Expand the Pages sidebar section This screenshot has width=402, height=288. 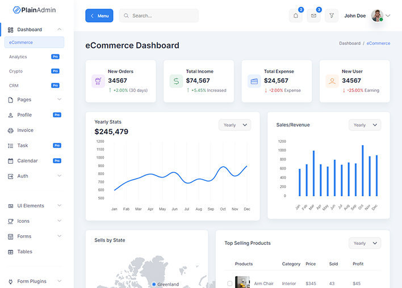pos(35,100)
